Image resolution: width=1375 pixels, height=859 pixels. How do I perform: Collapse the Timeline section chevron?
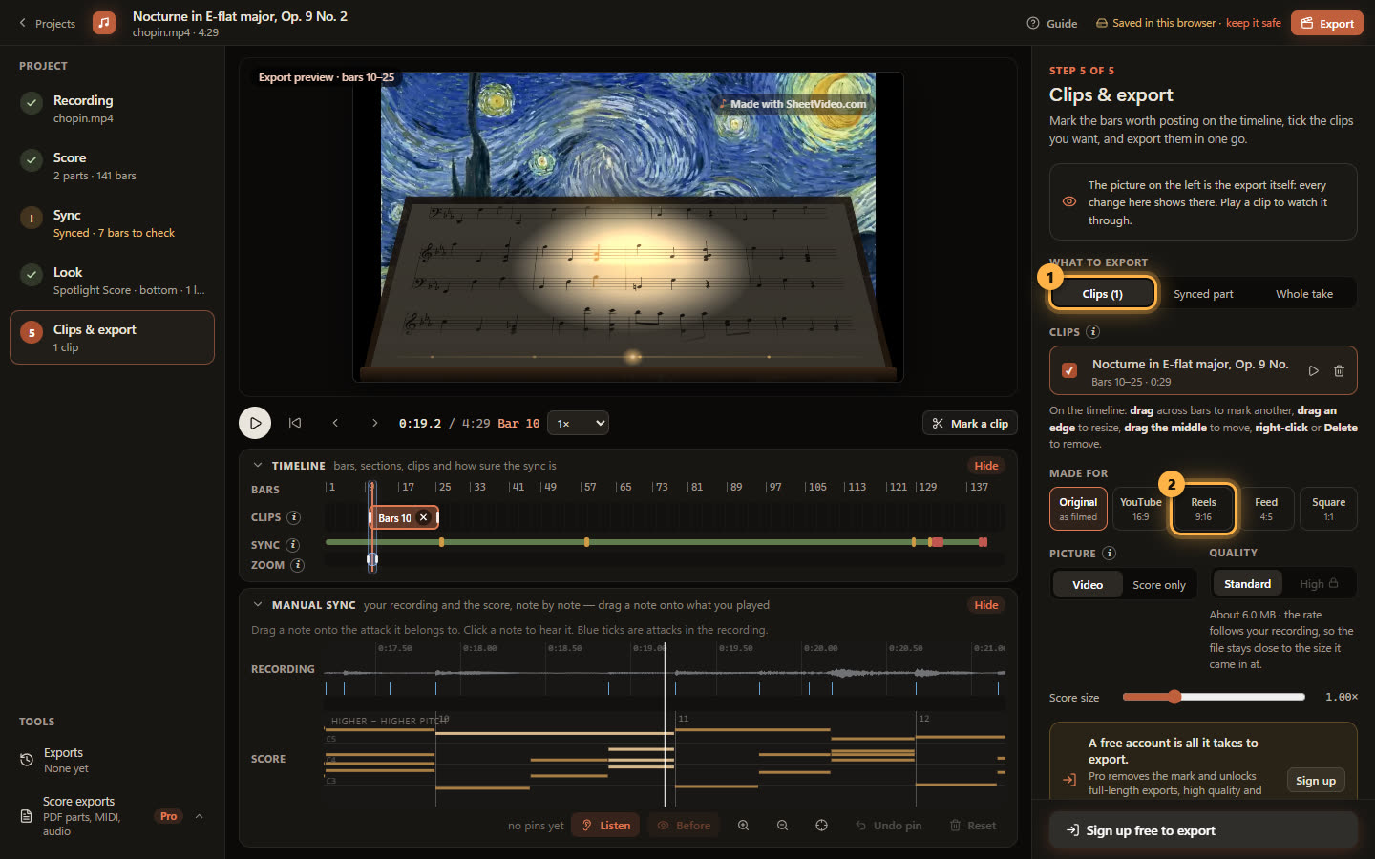258,466
